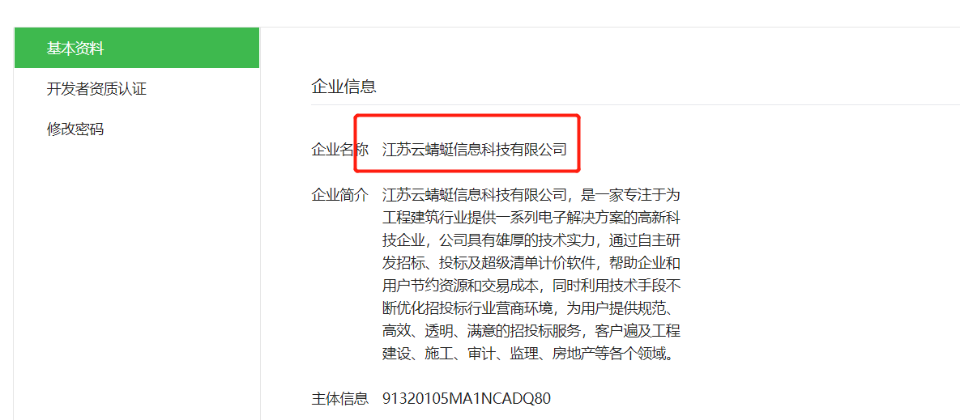This screenshot has width=960, height=420.
Task: Click the 企业信息 section heading
Action: tap(343, 87)
